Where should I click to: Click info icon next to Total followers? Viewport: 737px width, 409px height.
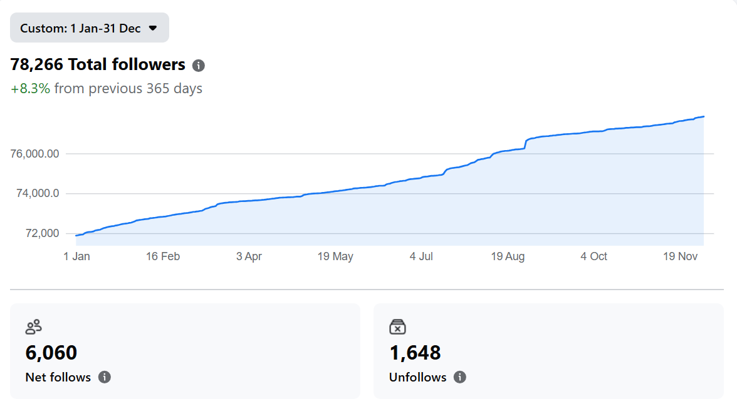tap(199, 65)
